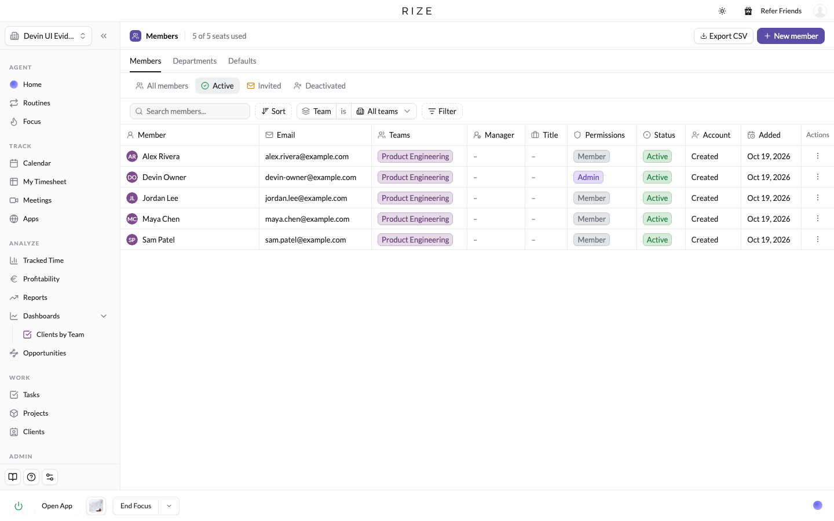Image resolution: width=834 pixels, height=521 pixels.
Task: Open Routines in sidebar
Action: 60,103
